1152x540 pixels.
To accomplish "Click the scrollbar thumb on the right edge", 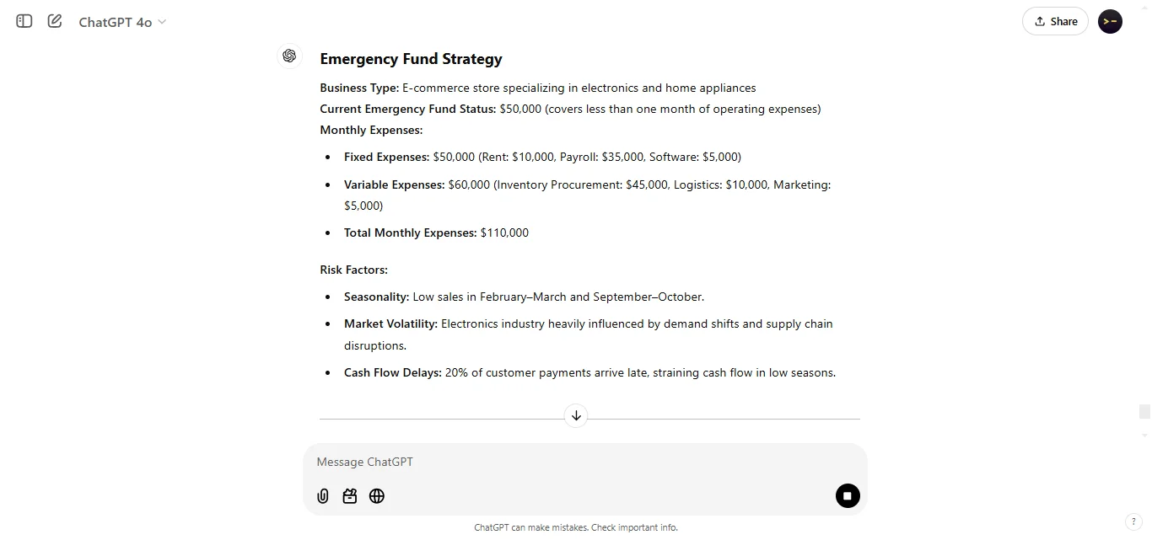I will pyautogui.click(x=1144, y=412).
